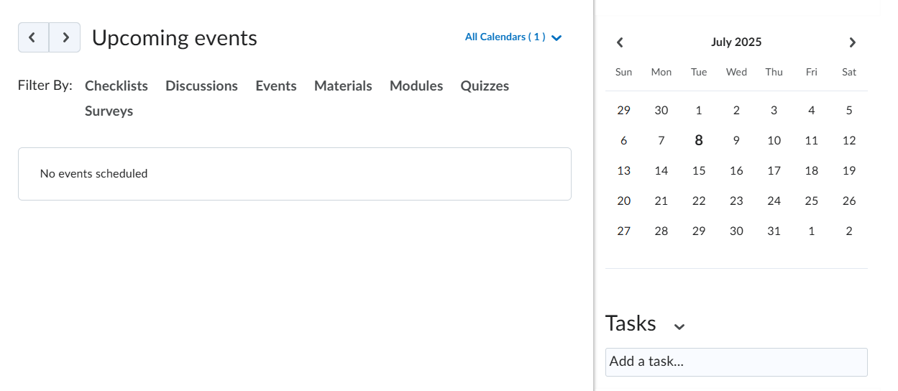Select June 30 in the calendar
This screenshot has width=898, height=391.
point(661,110)
